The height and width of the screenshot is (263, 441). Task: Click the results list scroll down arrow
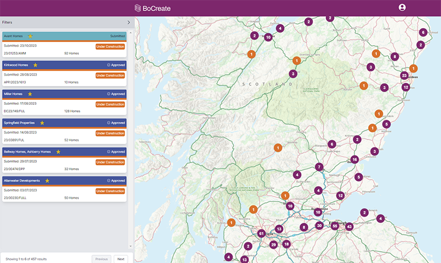[x=131, y=246]
